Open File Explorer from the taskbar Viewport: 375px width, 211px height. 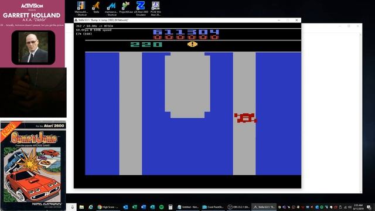81,207
